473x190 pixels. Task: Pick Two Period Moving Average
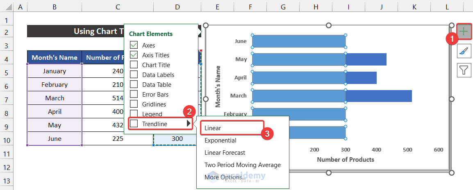pos(243,165)
